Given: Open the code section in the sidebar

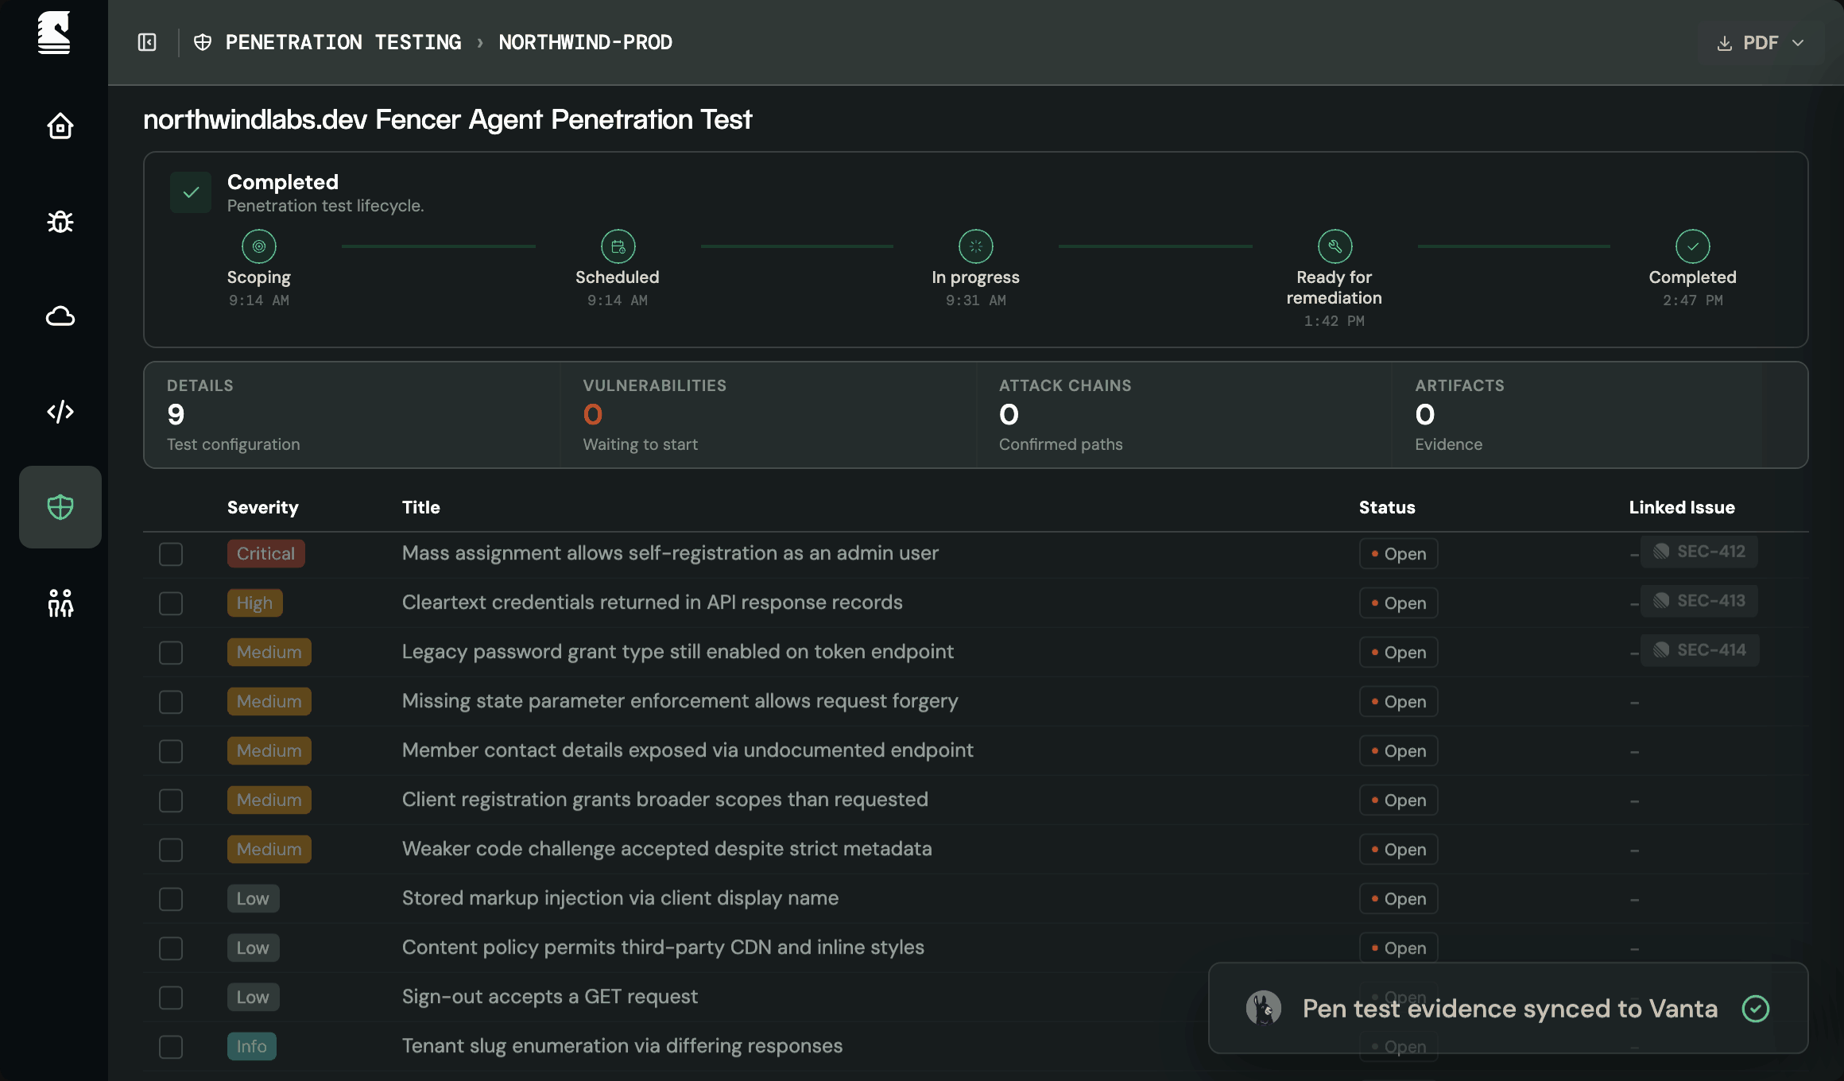Looking at the screenshot, I should tap(60, 412).
